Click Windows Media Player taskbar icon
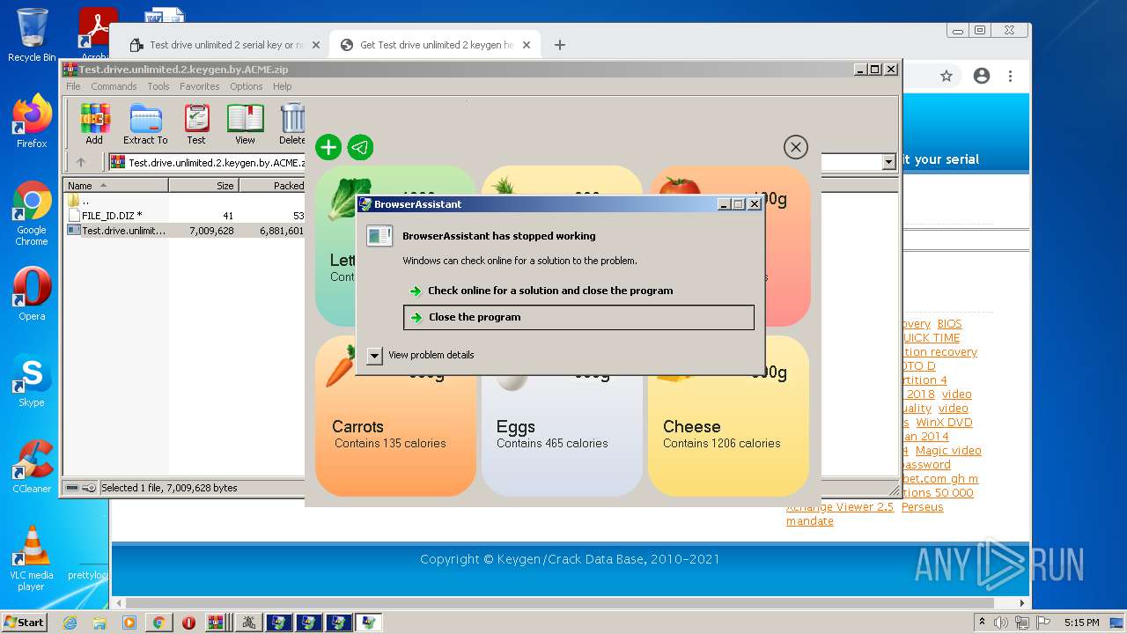The width and height of the screenshot is (1127, 634). point(129,623)
